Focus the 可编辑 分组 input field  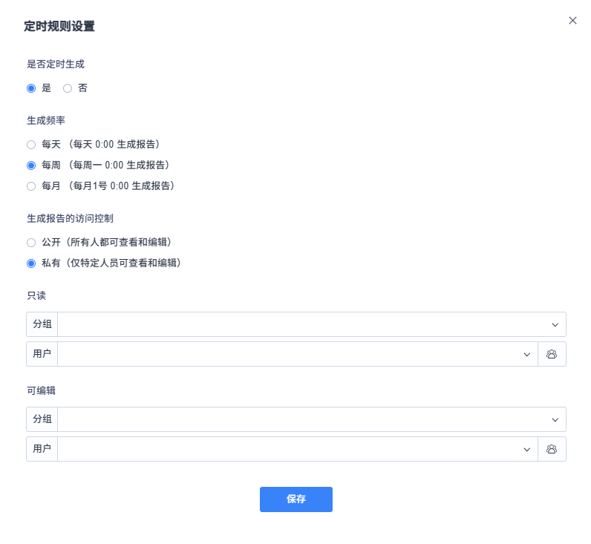[297, 419]
